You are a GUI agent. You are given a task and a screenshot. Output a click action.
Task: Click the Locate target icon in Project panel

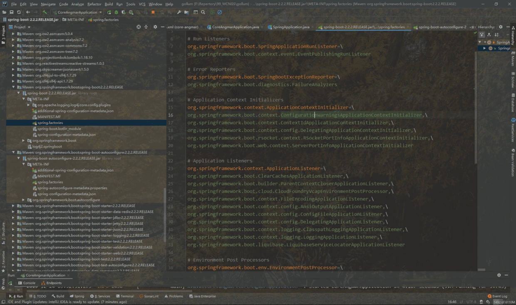[x=139, y=27]
